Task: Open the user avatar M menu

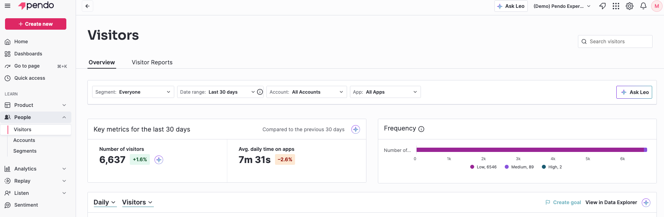Action: click(657, 6)
